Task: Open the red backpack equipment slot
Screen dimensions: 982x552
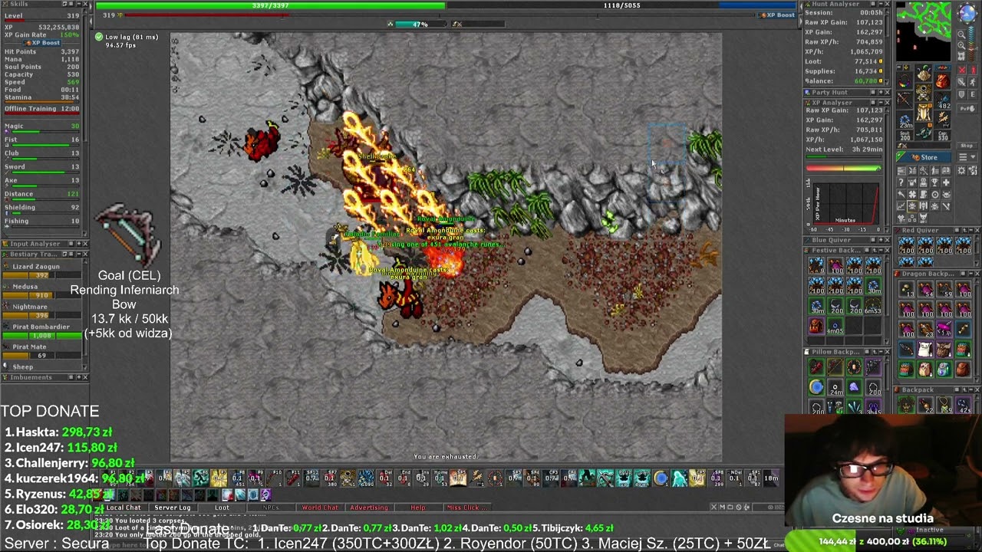Action: point(943,80)
